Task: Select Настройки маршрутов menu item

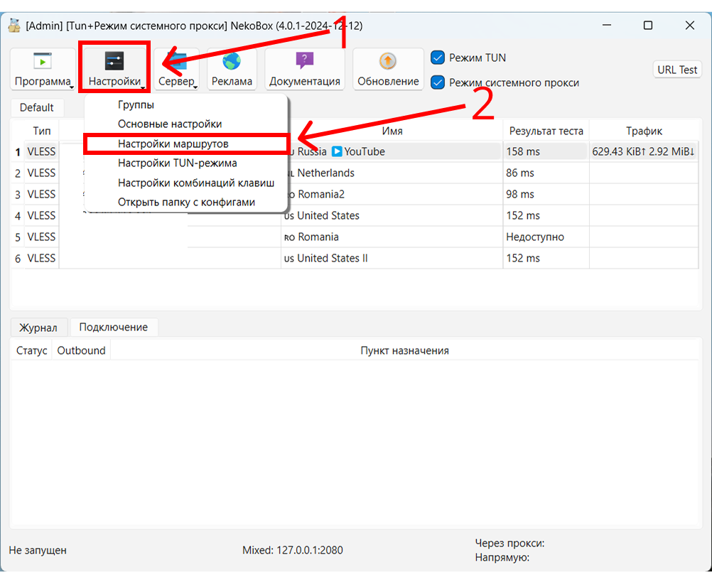Action: [x=173, y=144]
